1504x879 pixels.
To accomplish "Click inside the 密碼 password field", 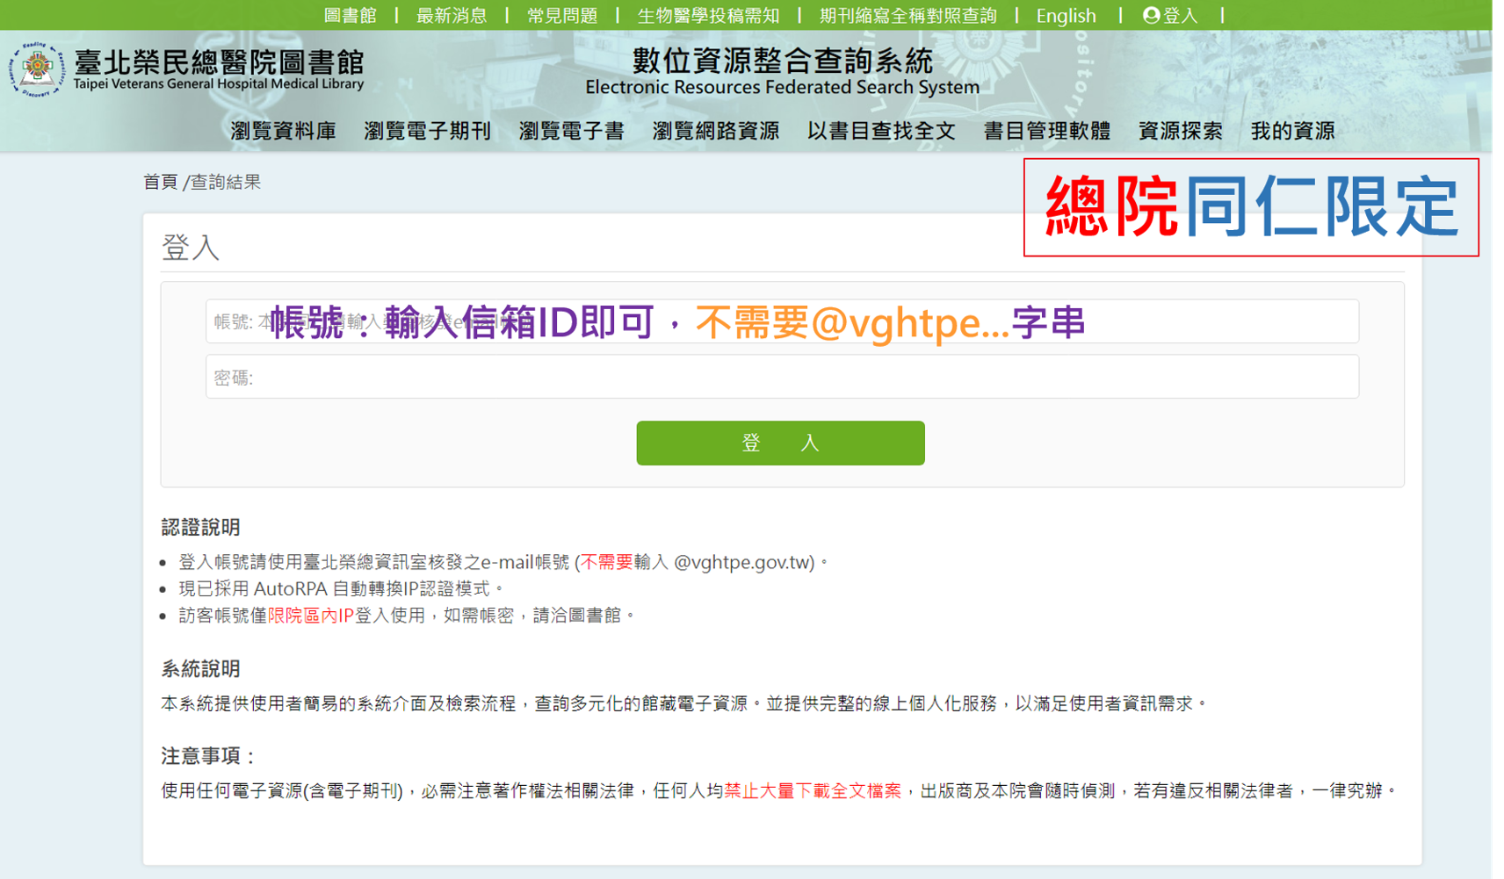I will tap(781, 377).
